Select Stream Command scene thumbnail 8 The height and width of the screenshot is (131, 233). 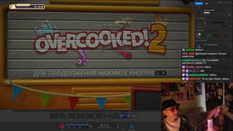click(x=116, y=116)
